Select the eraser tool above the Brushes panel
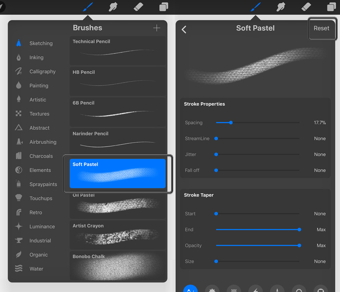 [x=138, y=7]
